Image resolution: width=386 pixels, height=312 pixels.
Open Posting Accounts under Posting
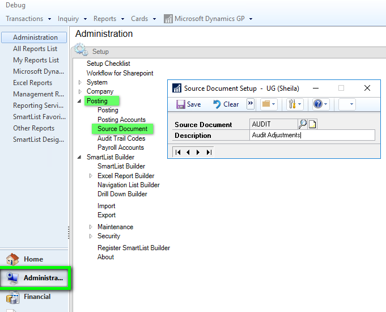coord(122,120)
